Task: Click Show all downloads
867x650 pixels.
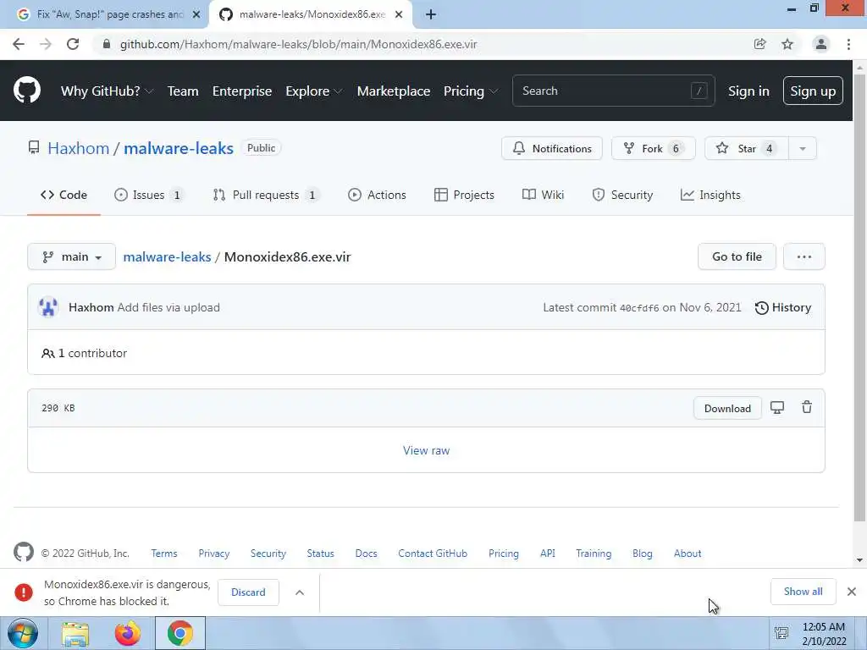Action: [803, 592]
